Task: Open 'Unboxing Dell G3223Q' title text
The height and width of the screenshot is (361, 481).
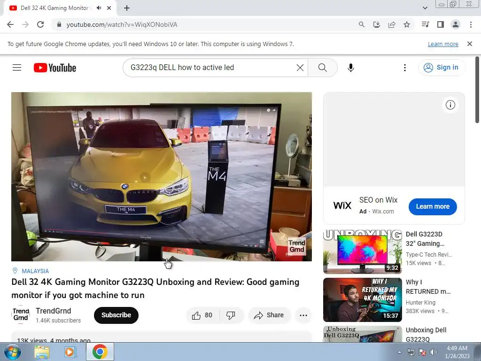Action: 426,334
